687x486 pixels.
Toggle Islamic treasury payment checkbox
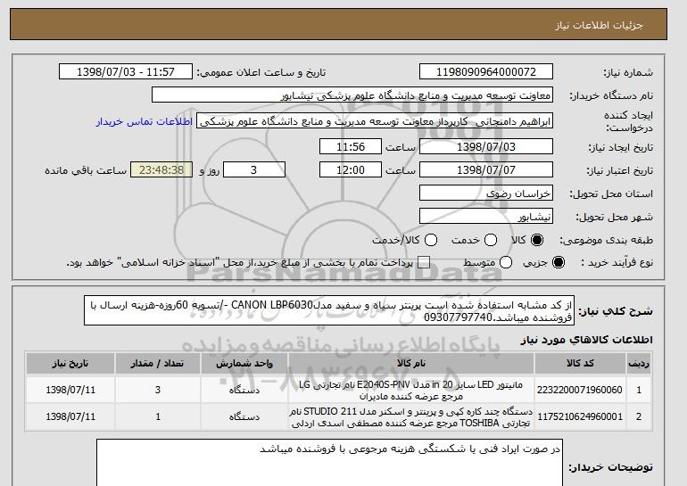tap(424, 262)
